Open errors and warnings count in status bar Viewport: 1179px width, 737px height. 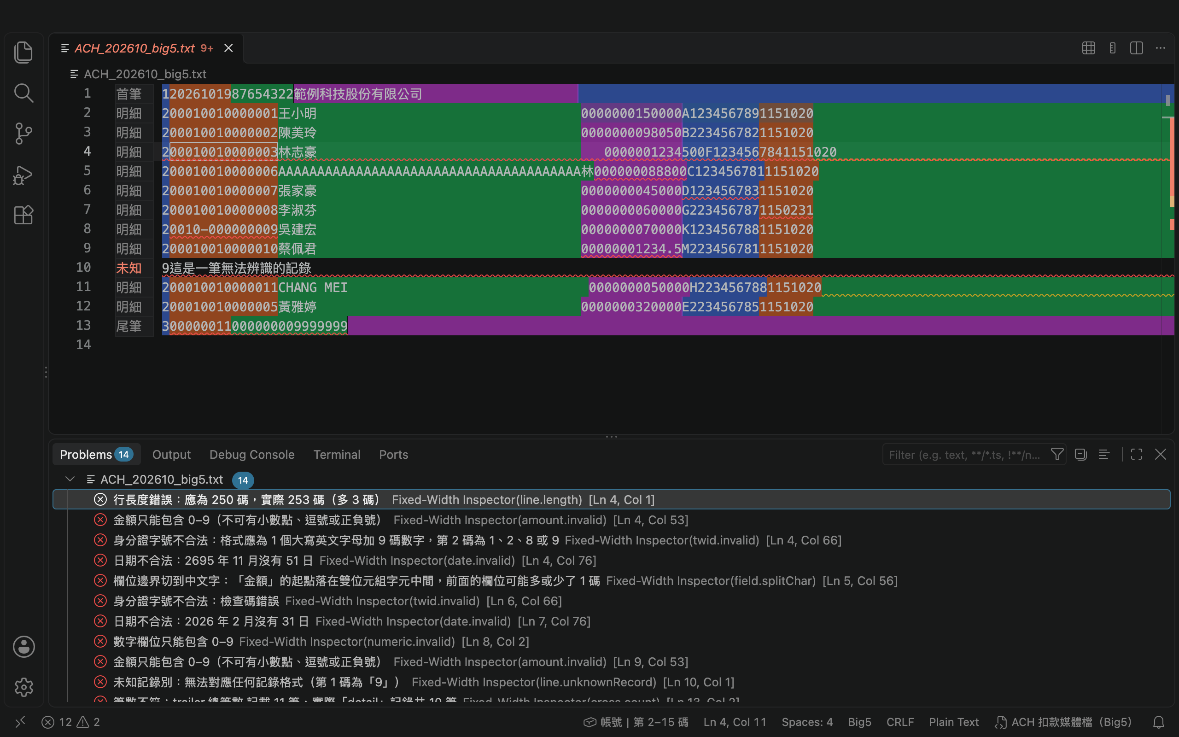point(70,722)
